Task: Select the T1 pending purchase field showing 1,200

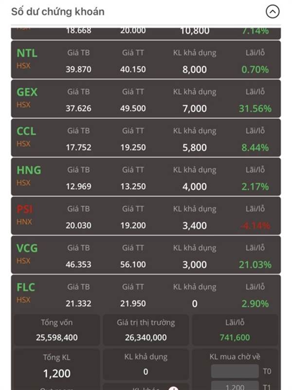Action: pyautogui.click(x=235, y=386)
